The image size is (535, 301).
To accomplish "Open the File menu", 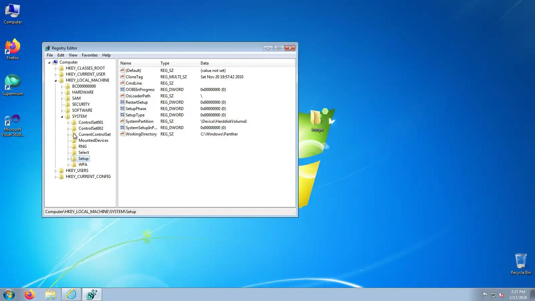I will click(x=50, y=55).
